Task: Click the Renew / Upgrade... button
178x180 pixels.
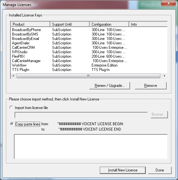Action: 110,86
